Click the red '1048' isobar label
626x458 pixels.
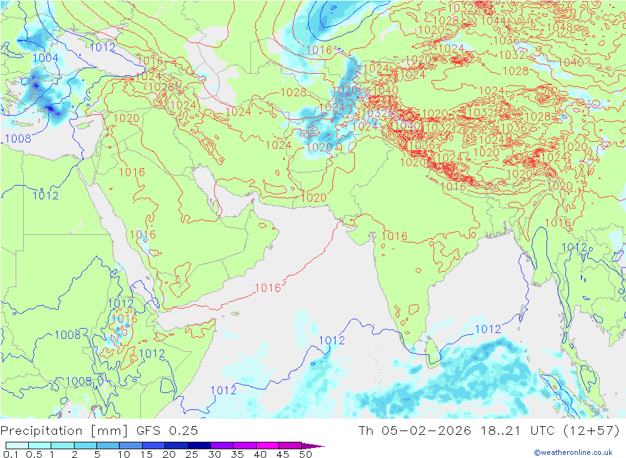559,27
